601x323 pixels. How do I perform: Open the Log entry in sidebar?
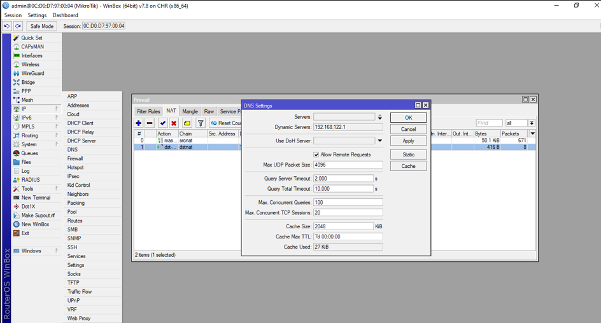click(x=25, y=171)
